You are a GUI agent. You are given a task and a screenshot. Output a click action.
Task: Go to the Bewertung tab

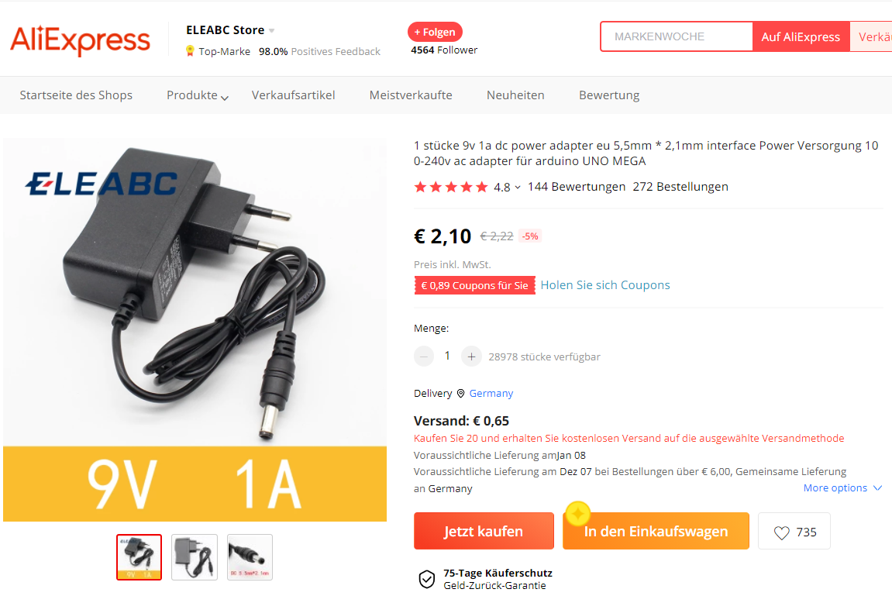coord(609,95)
